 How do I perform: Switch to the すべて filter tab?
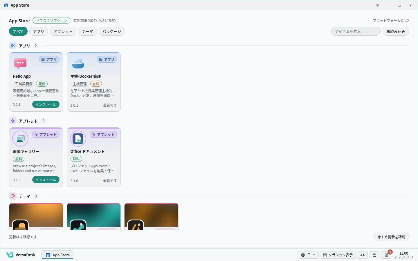pyautogui.click(x=18, y=31)
